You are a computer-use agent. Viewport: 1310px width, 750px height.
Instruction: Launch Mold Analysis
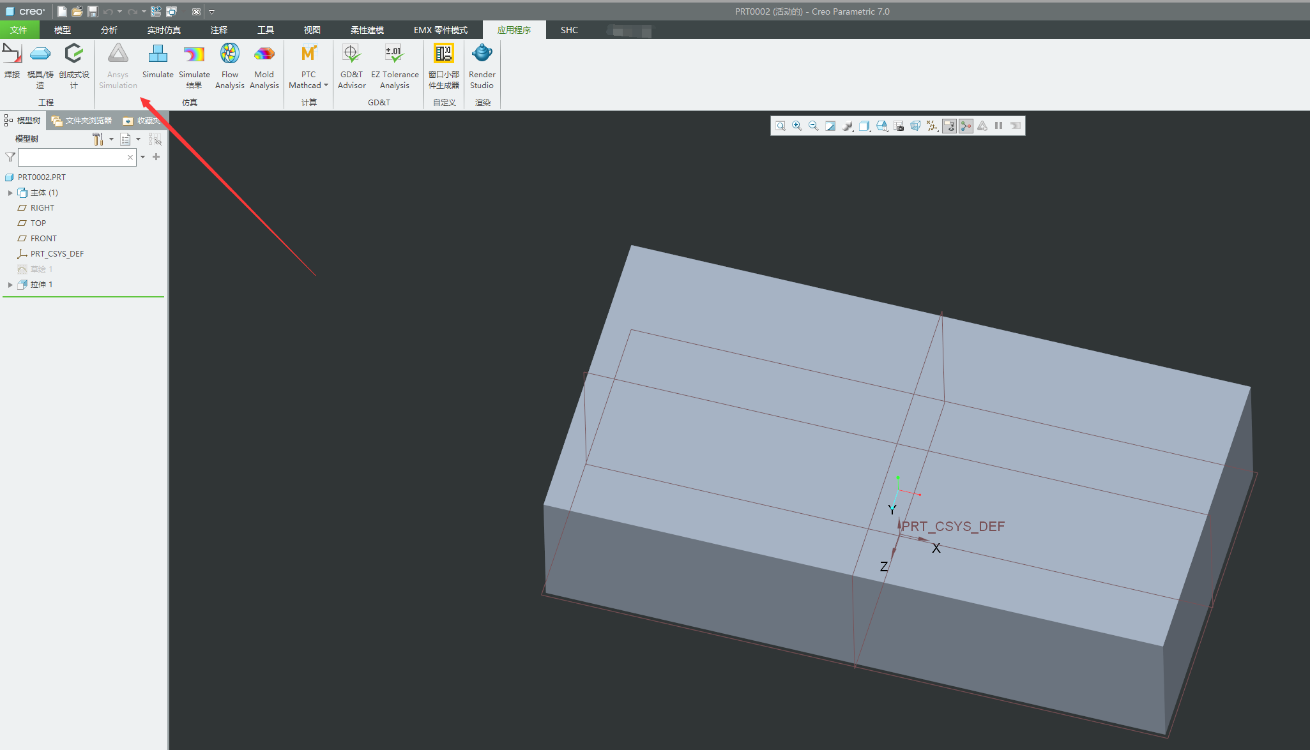(x=264, y=66)
